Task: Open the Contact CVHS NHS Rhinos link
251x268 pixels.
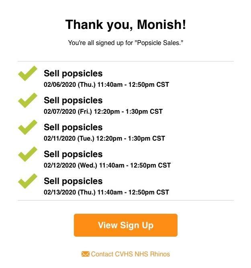Action: click(x=130, y=254)
